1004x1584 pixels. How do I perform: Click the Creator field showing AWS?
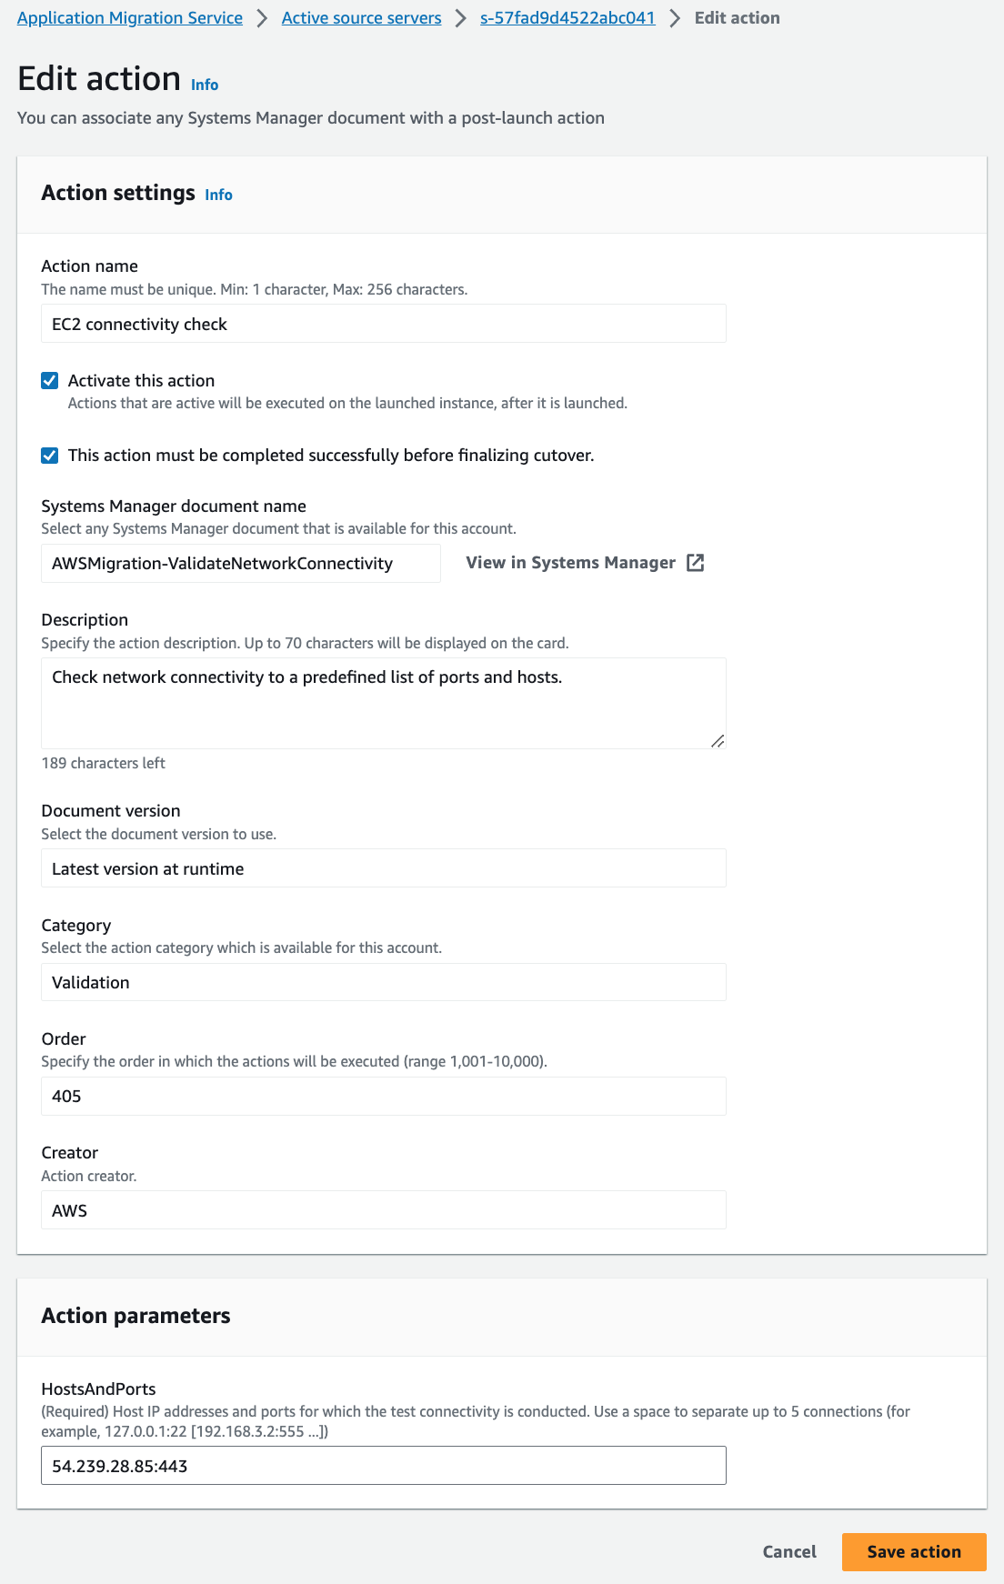coord(383,1209)
